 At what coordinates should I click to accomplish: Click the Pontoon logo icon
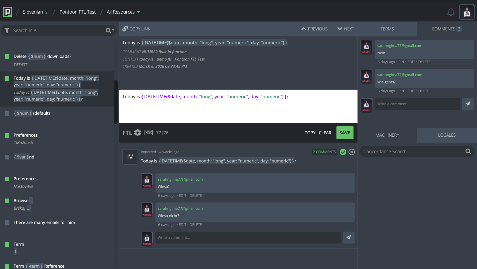click(x=8, y=12)
